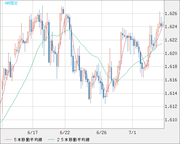Click the 1.624 price axis label
The height and width of the screenshot is (144, 180).
[171, 27]
